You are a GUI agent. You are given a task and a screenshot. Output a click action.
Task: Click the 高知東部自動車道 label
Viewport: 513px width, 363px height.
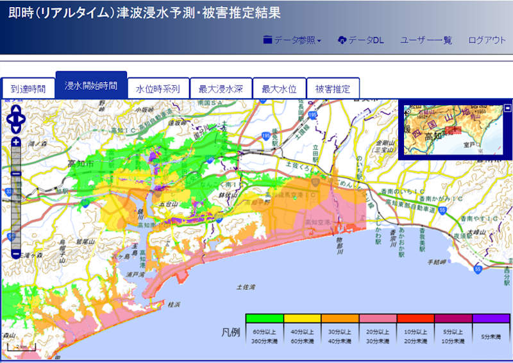pyautogui.click(x=410, y=207)
